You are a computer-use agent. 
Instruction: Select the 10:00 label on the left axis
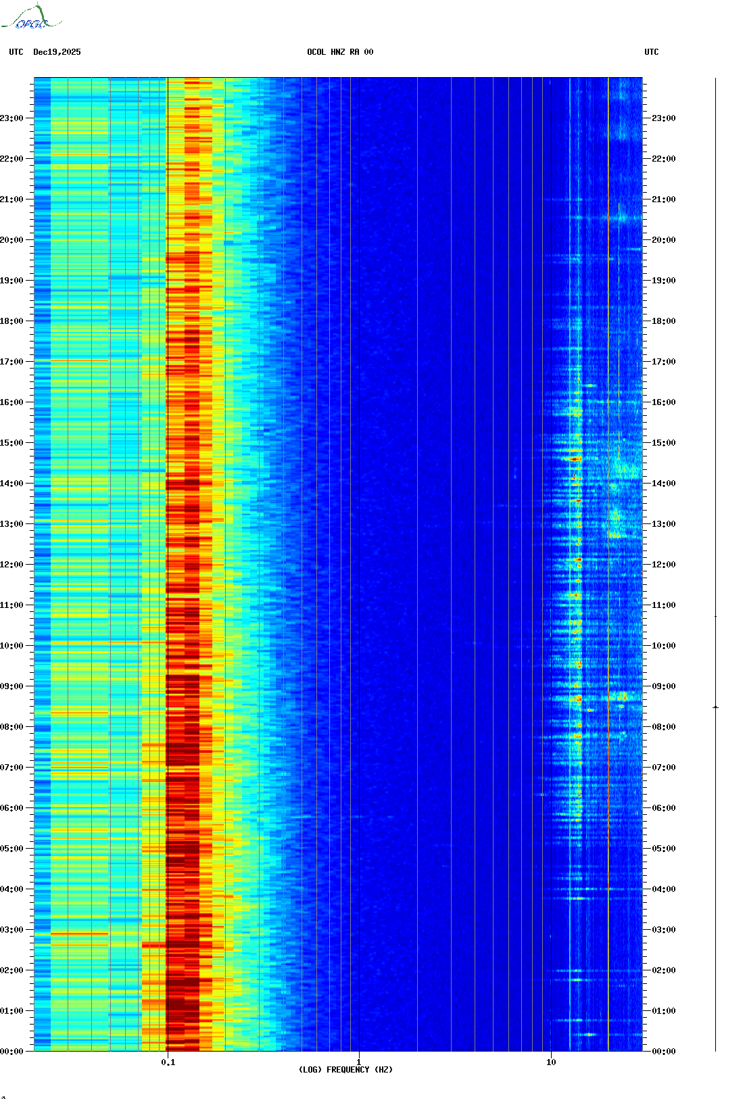click(x=11, y=646)
